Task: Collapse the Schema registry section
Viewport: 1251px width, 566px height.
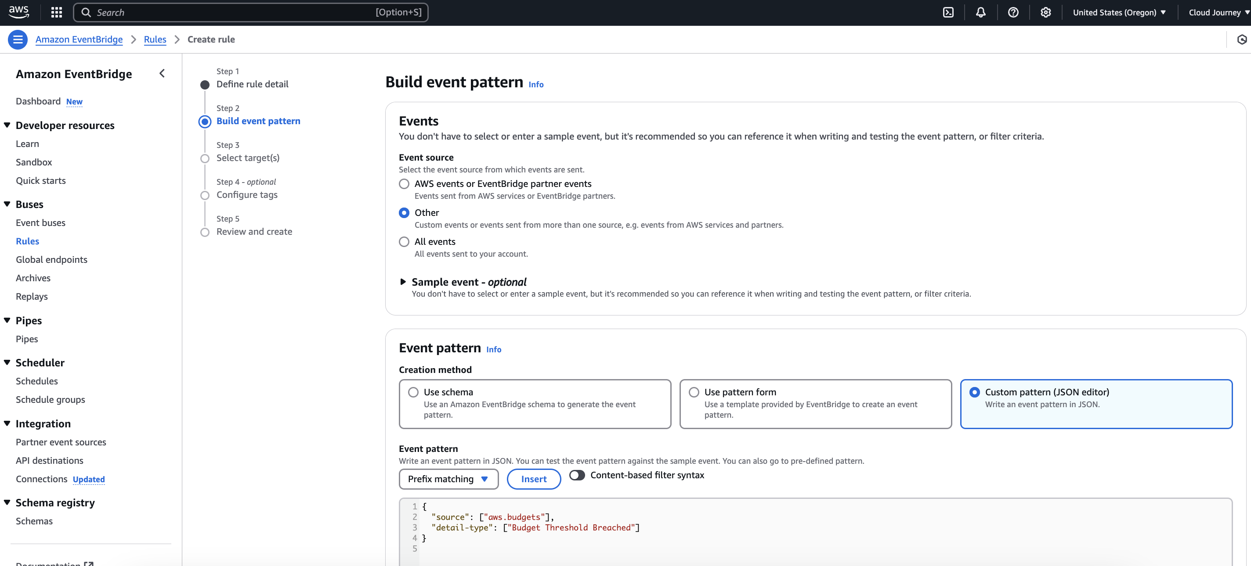Action: pos(7,503)
